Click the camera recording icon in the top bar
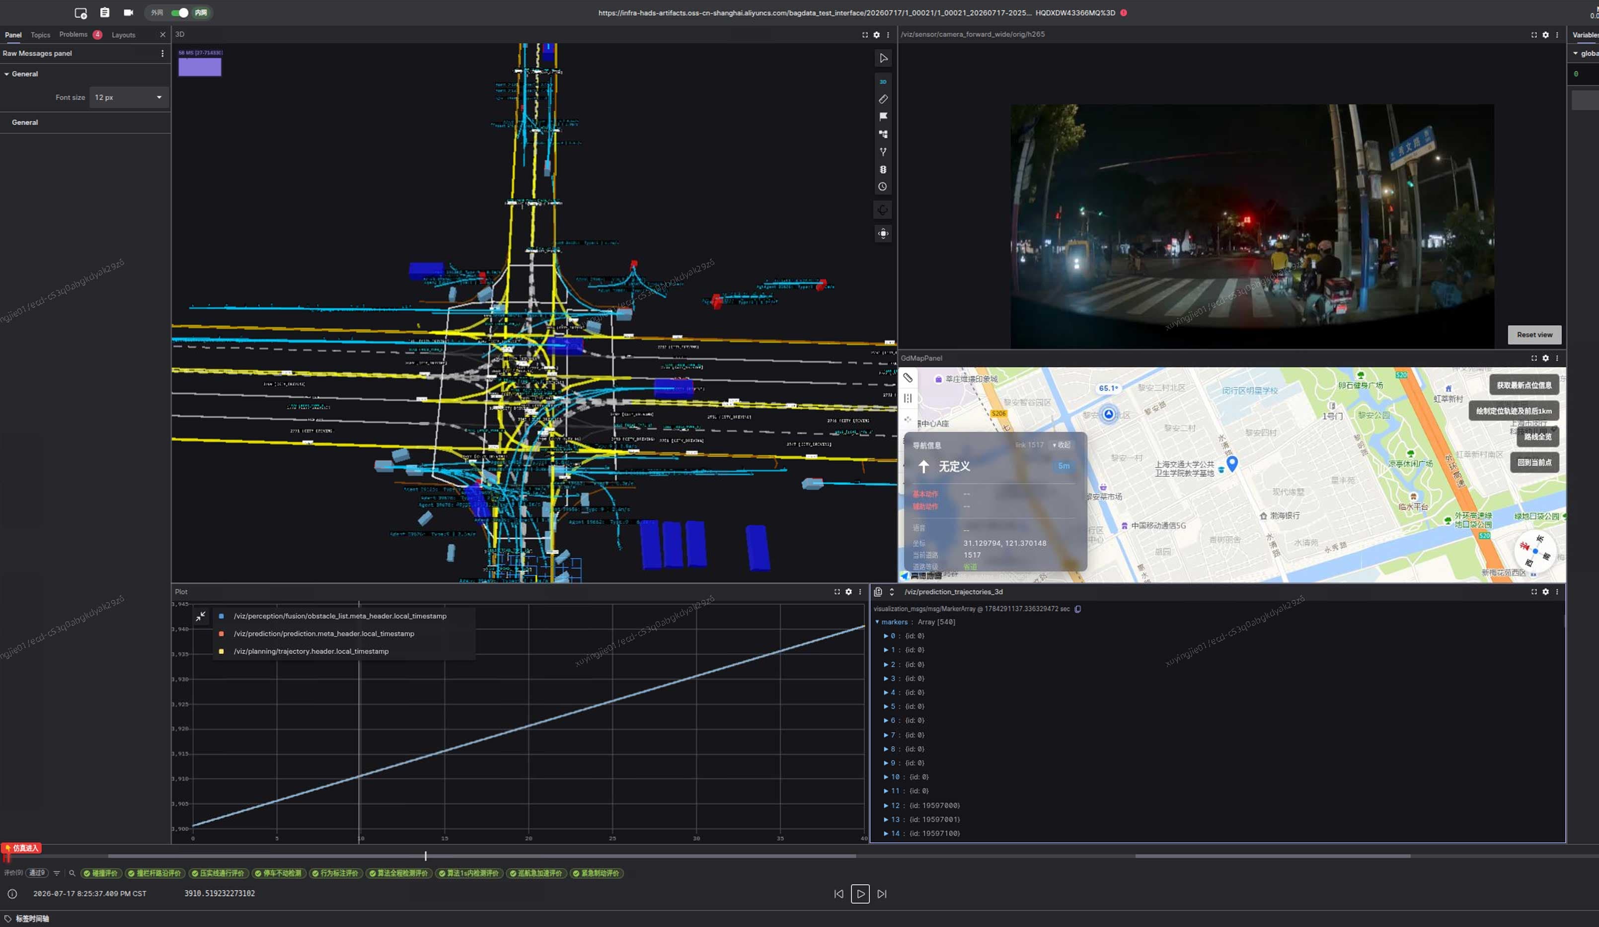 click(128, 13)
